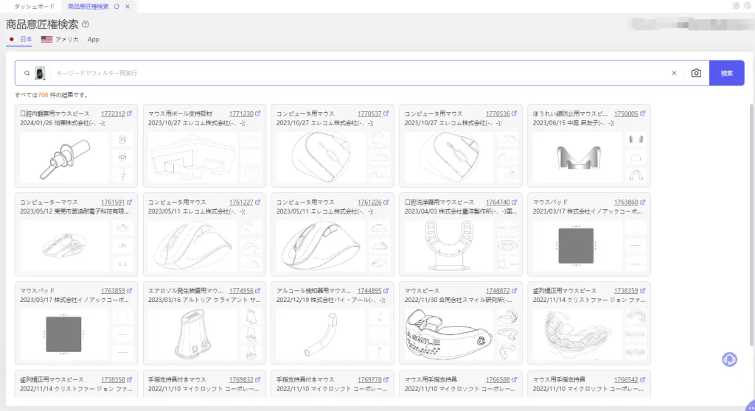Click the M-shaped mouthpiece image of 1750005
Image resolution: width=755 pixels, height=411 pixels.
point(578,158)
